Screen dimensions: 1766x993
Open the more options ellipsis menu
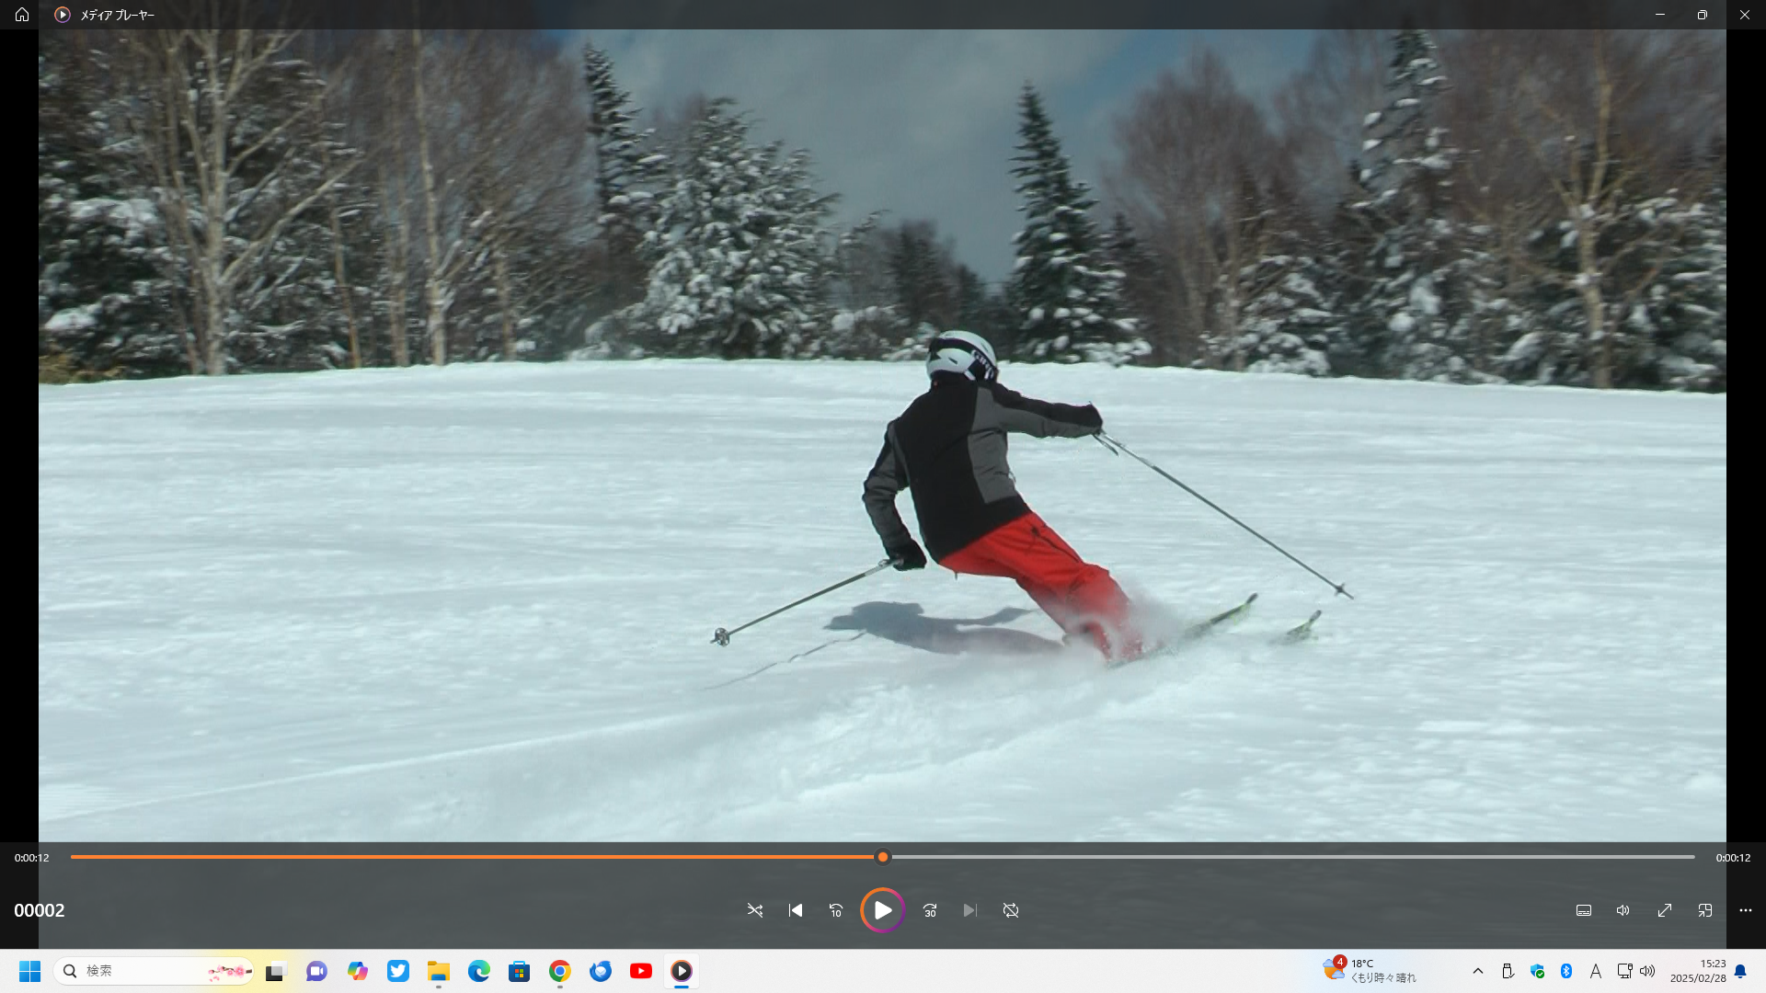[x=1746, y=910]
